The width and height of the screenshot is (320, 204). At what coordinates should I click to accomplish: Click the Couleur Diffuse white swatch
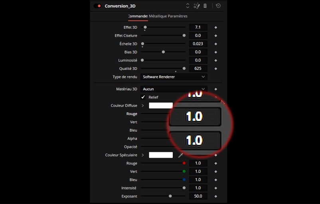tap(160, 106)
